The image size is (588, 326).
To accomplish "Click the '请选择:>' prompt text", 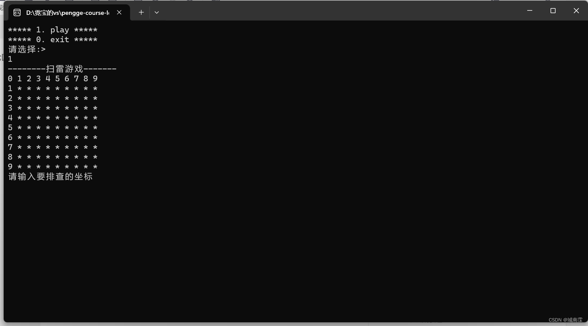I will pyautogui.click(x=27, y=50).
